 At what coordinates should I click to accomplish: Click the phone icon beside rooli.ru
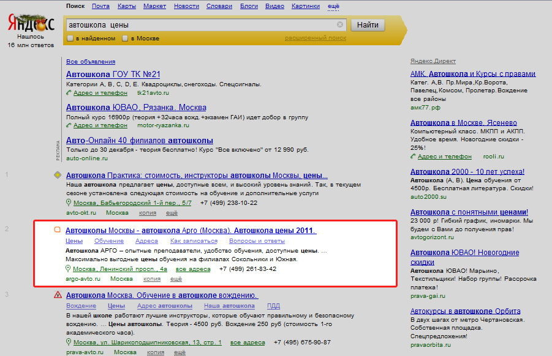coord(413,157)
